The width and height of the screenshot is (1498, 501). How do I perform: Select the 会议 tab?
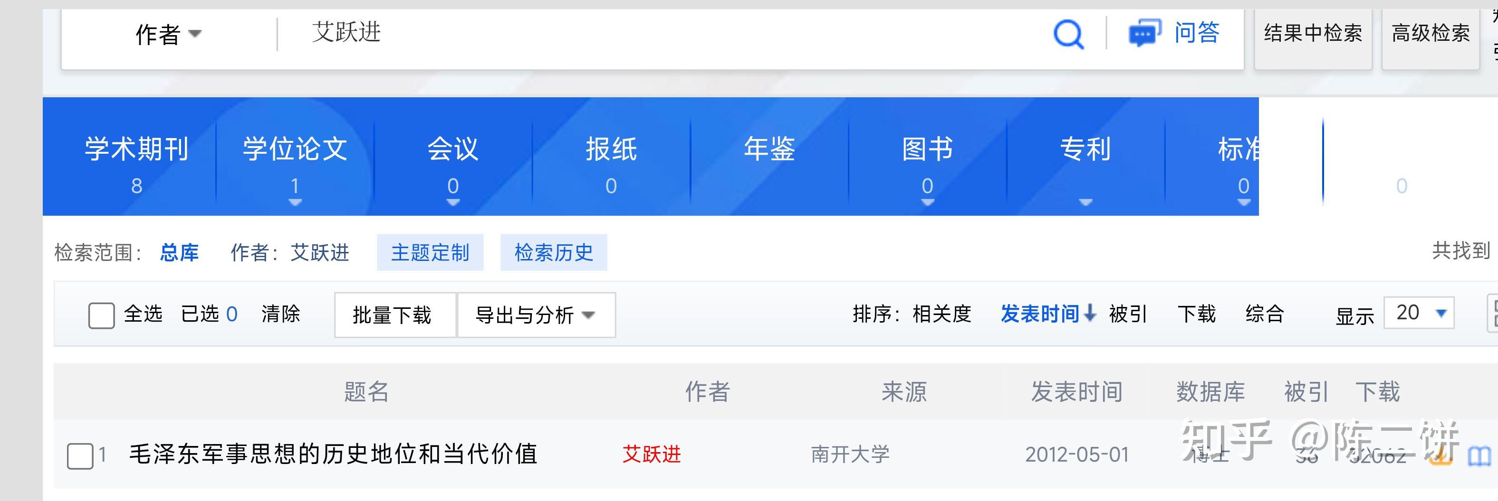[x=453, y=149]
